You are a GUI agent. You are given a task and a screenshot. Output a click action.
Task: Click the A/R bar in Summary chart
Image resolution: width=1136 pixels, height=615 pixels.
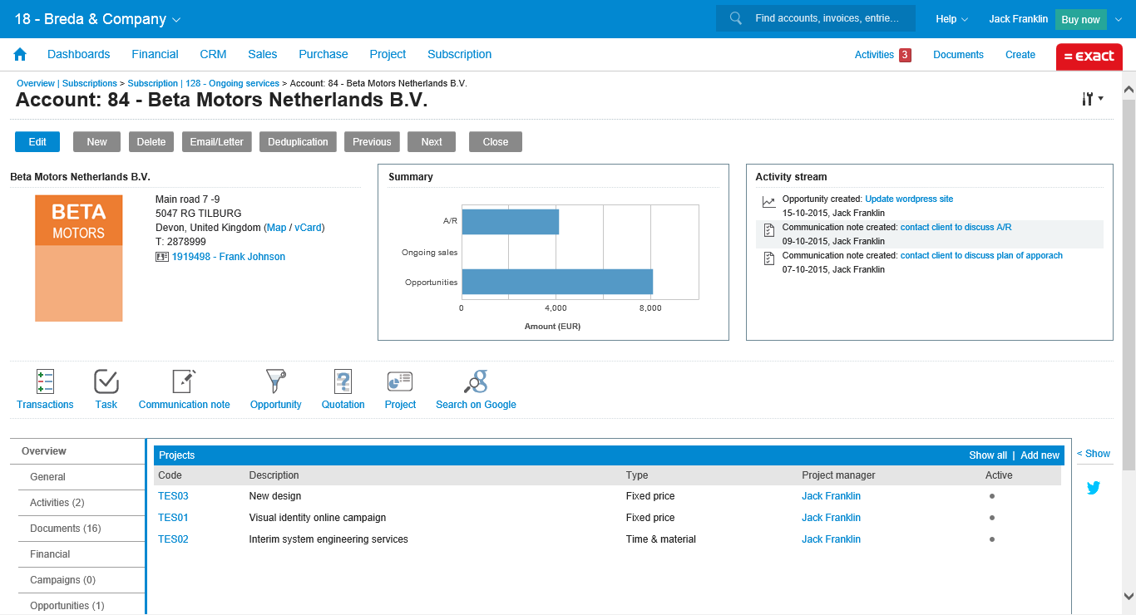pos(510,222)
